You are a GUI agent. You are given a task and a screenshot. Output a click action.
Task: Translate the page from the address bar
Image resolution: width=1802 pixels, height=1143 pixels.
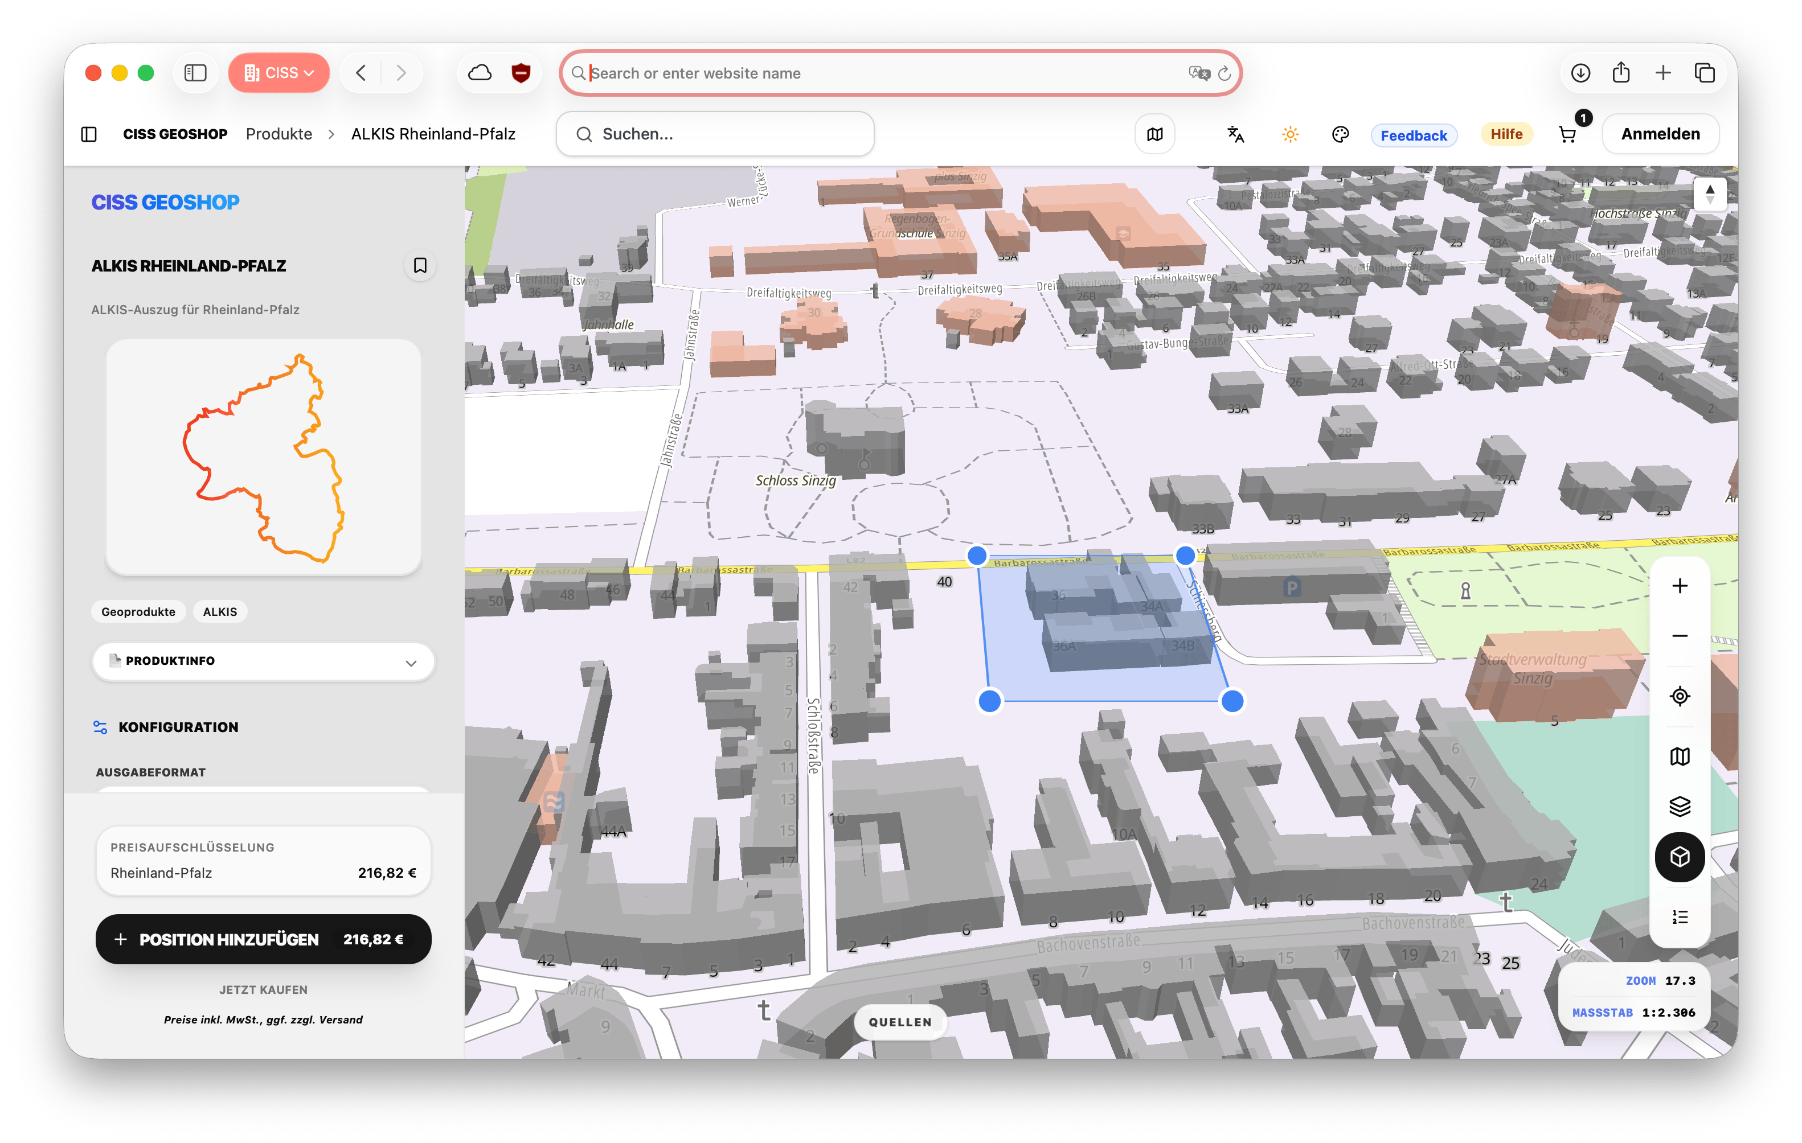tap(1198, 72)
